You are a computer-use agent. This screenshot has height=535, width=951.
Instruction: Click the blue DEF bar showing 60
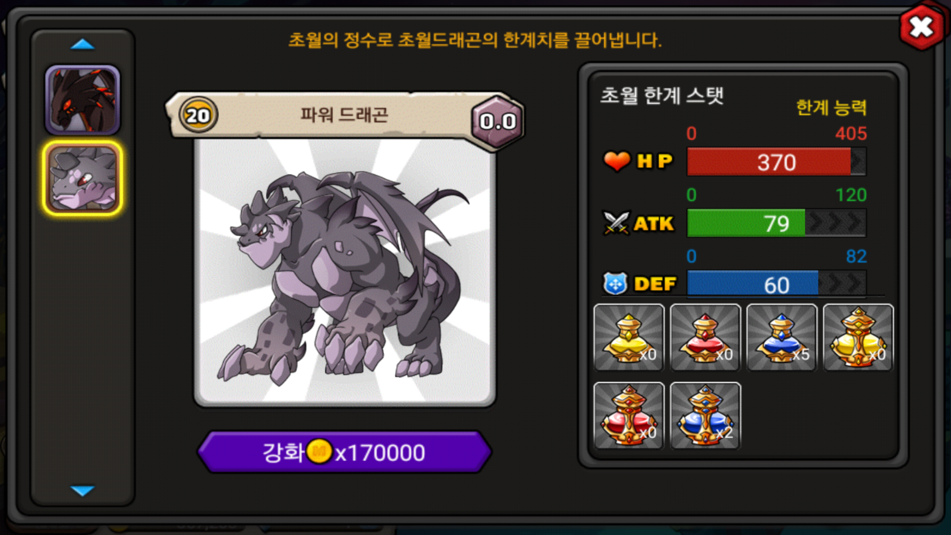(776, 284)
